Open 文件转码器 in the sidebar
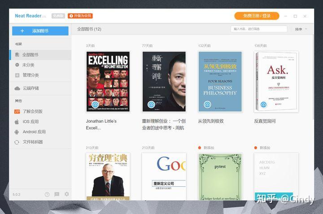This screenshot has width=323, height=214. [x=40, y=142]
